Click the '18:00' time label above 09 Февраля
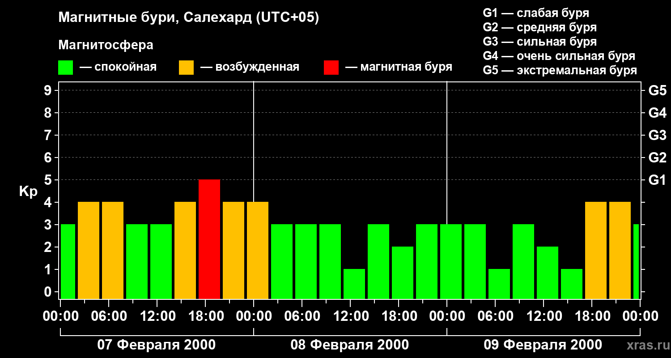The height and width of the screenshot is (358, 671). (592, 316)
